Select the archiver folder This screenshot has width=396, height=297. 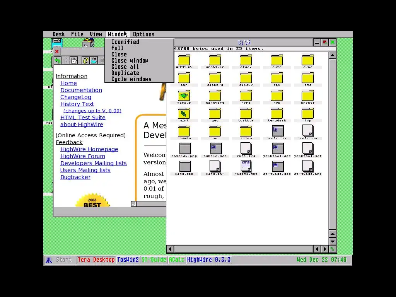pos(215,61)
